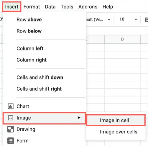The height and width of the screenshot is (146, 148).
Task: Open the Data menu
Action: click(50, 7)
